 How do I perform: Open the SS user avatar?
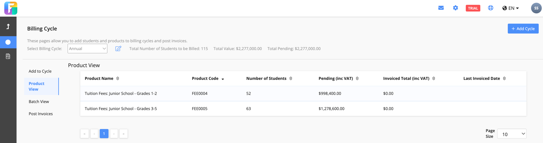pyautogui.click(x=536, y=8)
